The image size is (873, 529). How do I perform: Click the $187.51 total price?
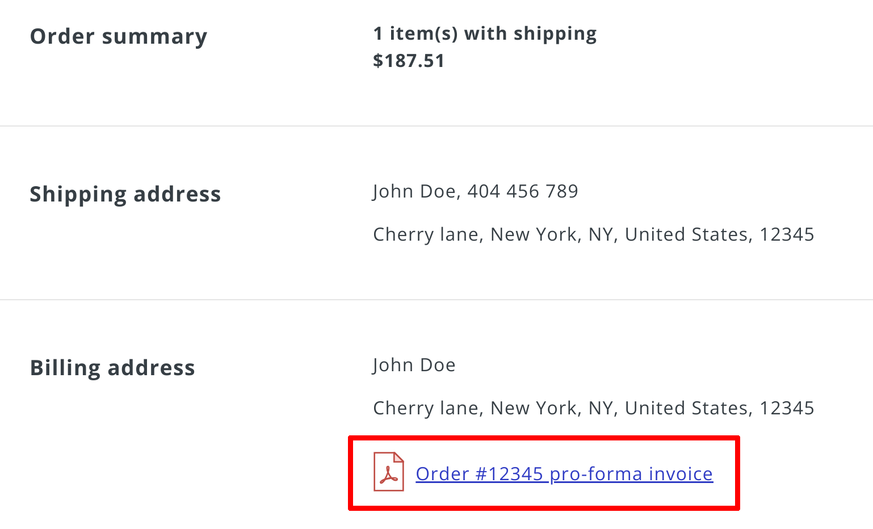(409, 60)
